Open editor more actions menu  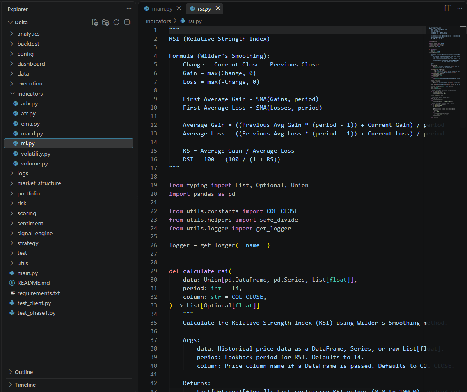point(460,8)
